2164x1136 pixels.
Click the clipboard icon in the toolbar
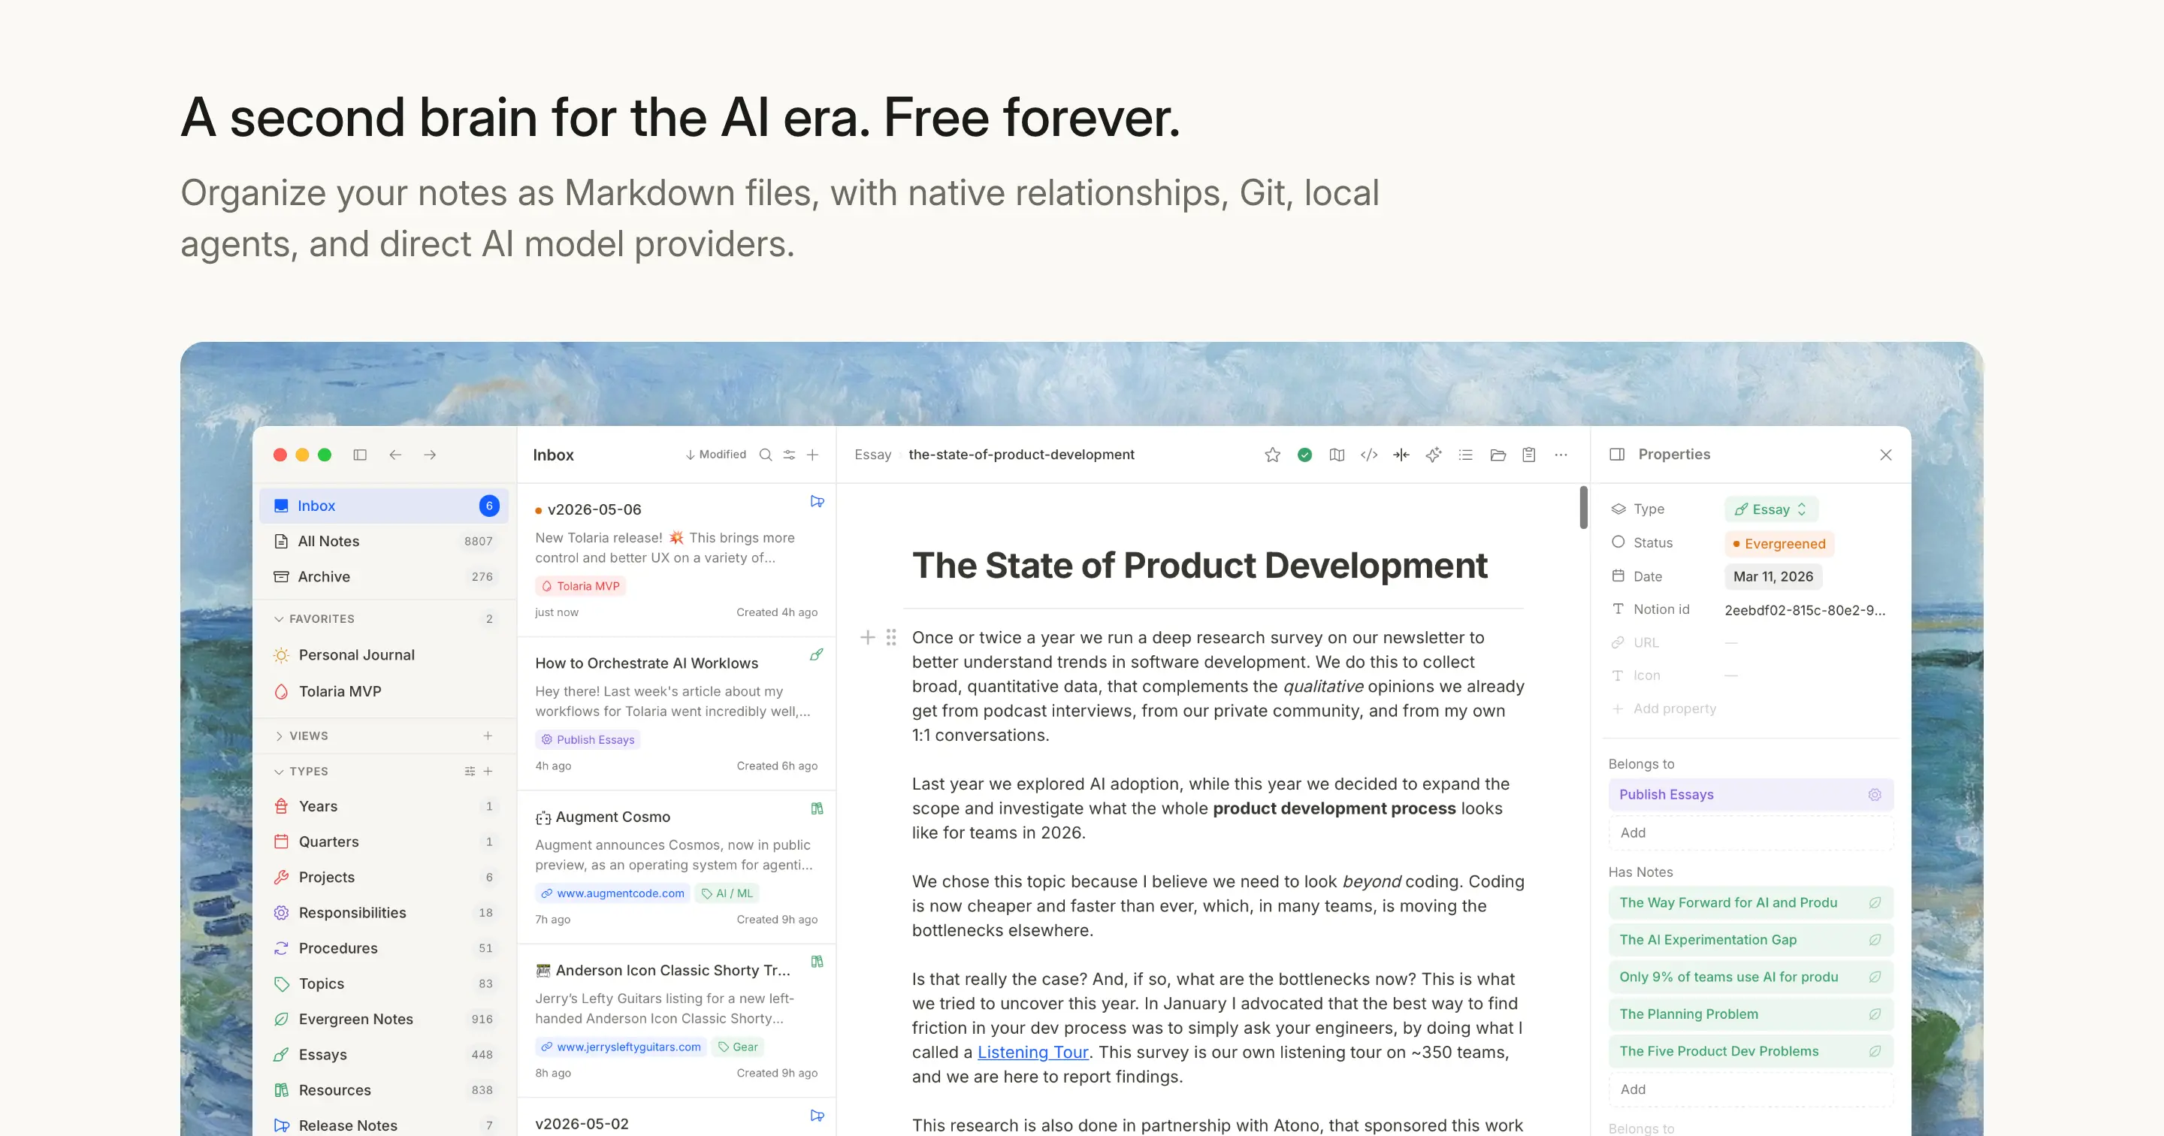click(1529, 455)
